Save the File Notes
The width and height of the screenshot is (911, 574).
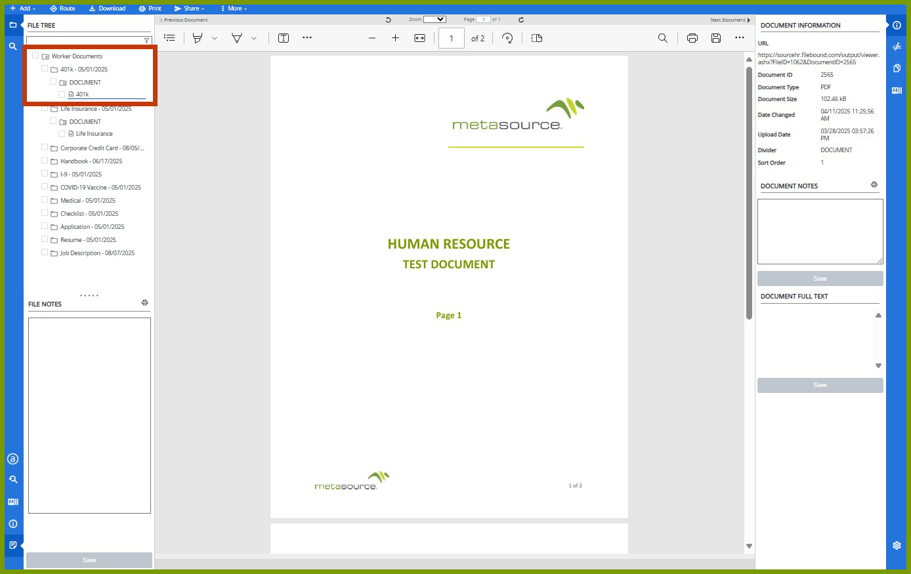(x=89, y=560)
